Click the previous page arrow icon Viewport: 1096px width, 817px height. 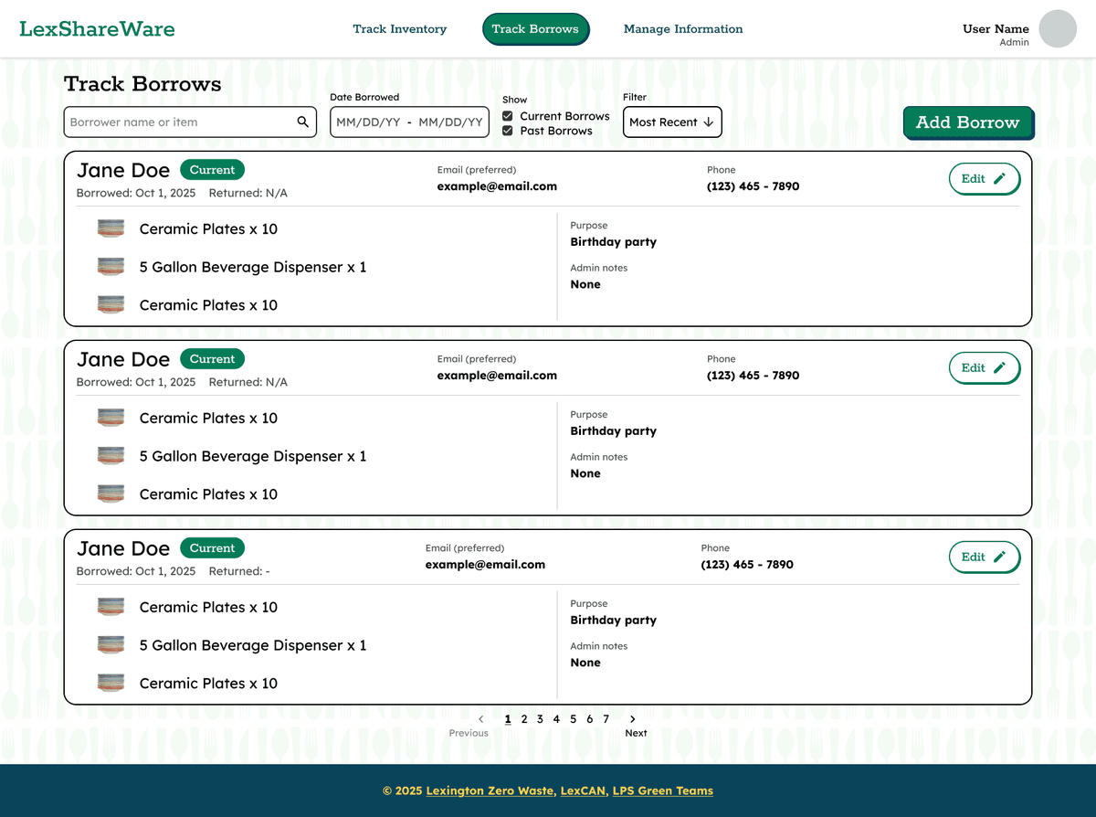point(481,719)
